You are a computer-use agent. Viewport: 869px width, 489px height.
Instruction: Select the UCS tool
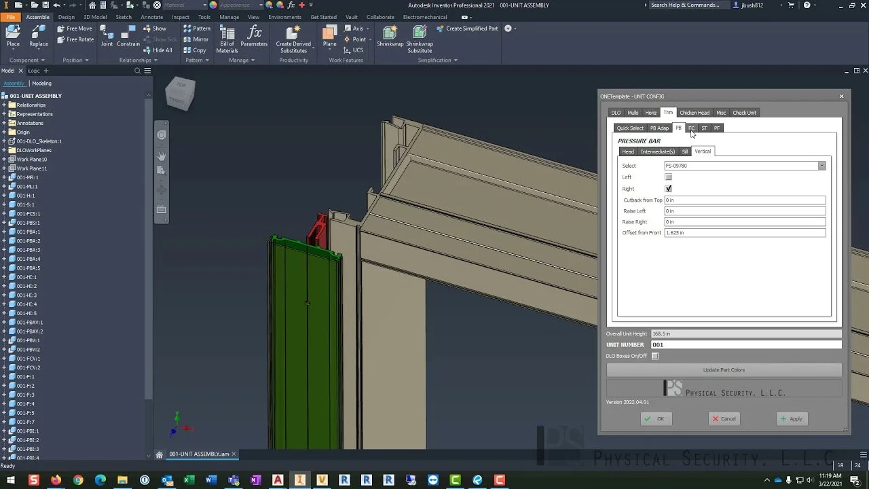[x=353, y=50]
